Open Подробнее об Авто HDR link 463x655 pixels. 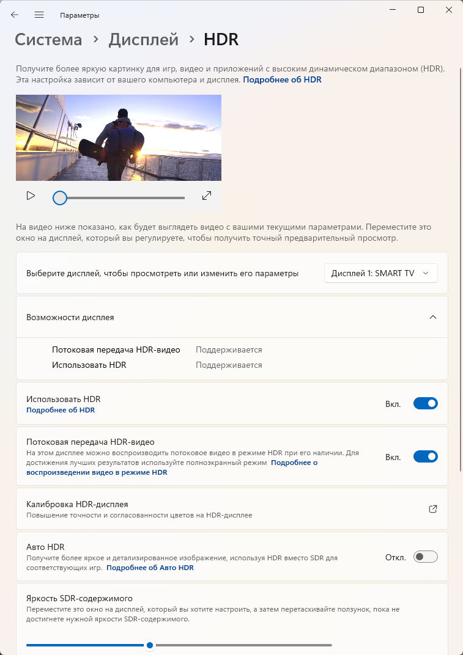(x=150, y=568)
